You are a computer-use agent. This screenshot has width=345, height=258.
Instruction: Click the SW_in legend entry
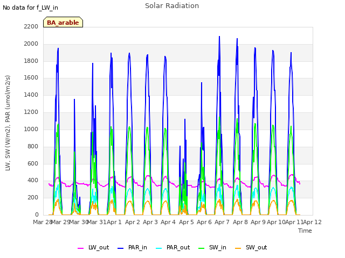[212, 247]
